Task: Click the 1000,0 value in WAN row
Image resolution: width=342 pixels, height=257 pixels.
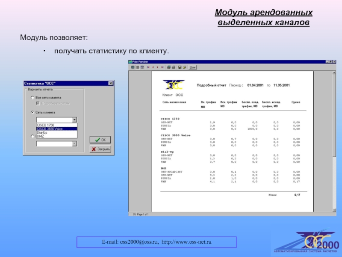Action: 253,129
